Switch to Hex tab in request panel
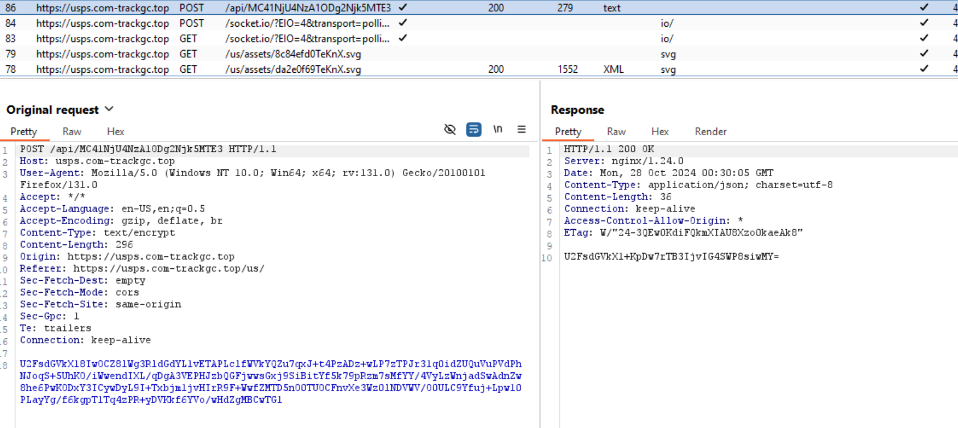The height and width of the screenshot is (428, 958). click(115, 132)
